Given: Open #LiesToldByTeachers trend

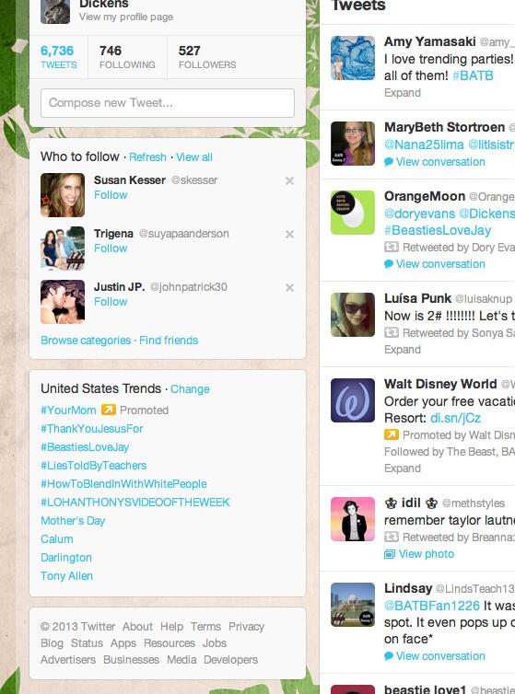Looking at the screenshot, I should [x=94, y=466].
